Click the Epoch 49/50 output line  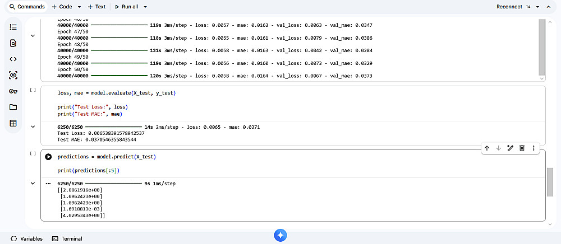click(x=73, y=57)
